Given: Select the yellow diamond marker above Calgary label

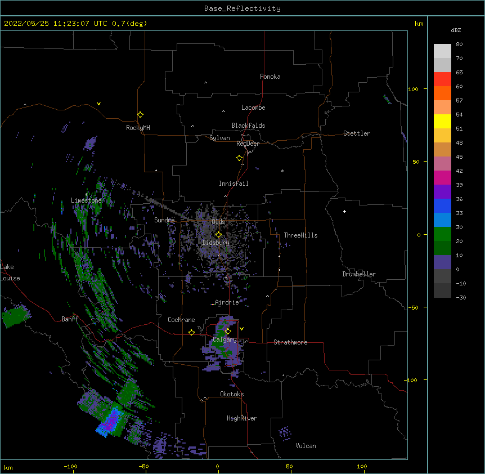Looking at the screenshot, I should (228, 331).
